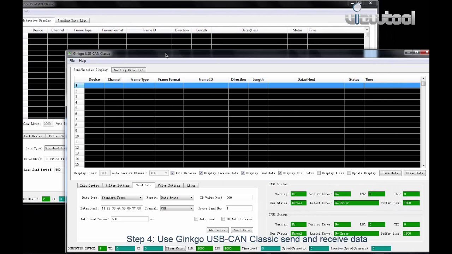
Task: Click the Auto Send Period field in front window
Action: click(x=130, y=219)
